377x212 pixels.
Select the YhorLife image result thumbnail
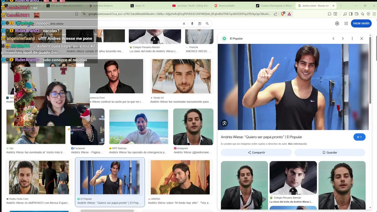tap(199, 37)
